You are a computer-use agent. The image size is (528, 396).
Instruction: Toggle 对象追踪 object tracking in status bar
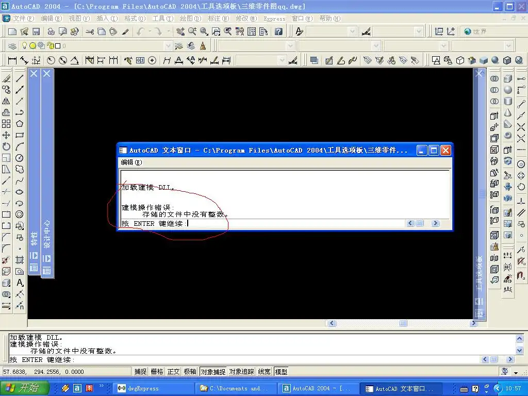[241, 371]
